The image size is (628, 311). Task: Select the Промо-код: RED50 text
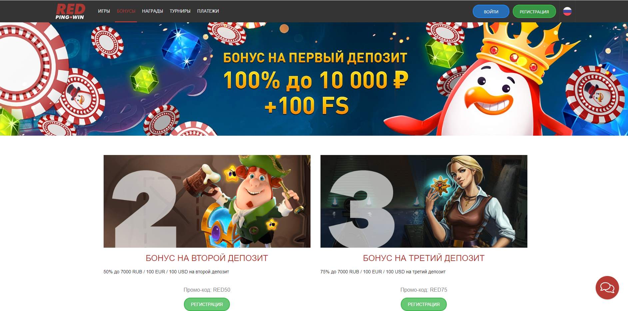tap(207, 290)
